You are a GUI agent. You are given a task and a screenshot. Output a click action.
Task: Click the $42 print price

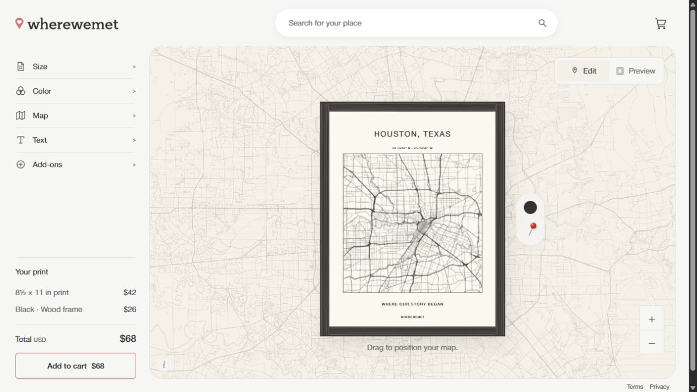pos(129,292)
